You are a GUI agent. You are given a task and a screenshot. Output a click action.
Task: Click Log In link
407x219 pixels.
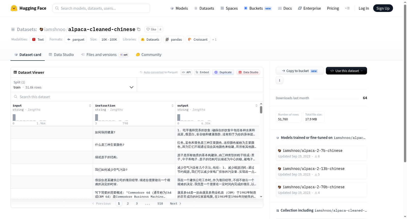click(364, 8)
